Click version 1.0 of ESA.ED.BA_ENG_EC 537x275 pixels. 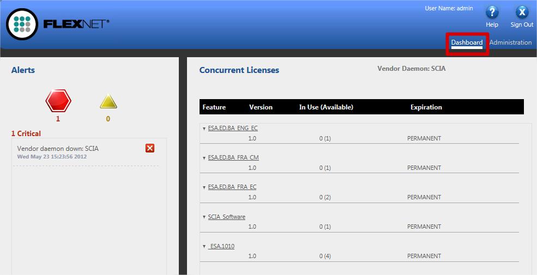(252, 138)
